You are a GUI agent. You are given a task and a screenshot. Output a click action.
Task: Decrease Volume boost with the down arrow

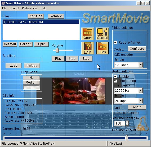click(x=127, y=125)
